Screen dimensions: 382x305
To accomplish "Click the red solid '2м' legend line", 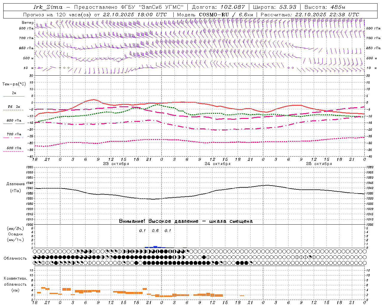I will pos(14,96).
